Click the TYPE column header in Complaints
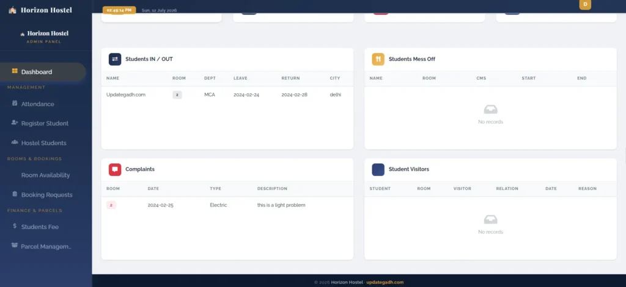Viewport: 626px width, 287px height. [x=216, y=189]
